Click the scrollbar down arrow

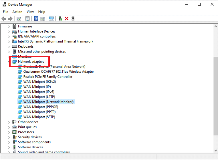tap(216, 150)
